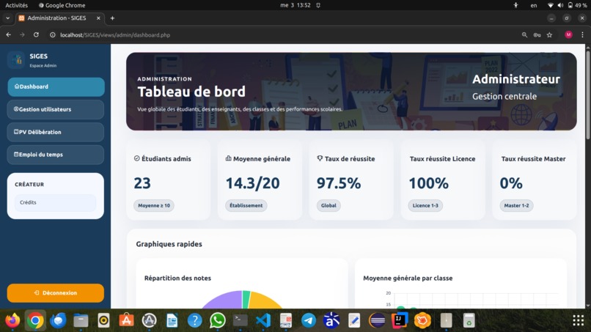Screen dimensions: 591x332
Task: Click the site info icon in address bar
Action: tap(53, 34)
